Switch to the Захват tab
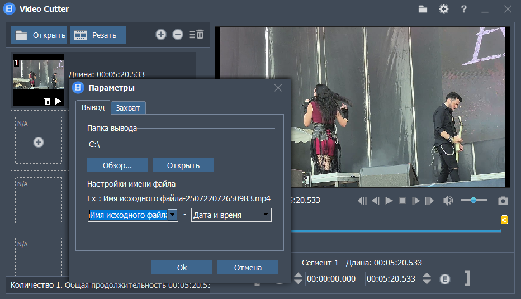The height and width of the screenshot is (299, 521). pyautogui.click(x=128, y=108)
